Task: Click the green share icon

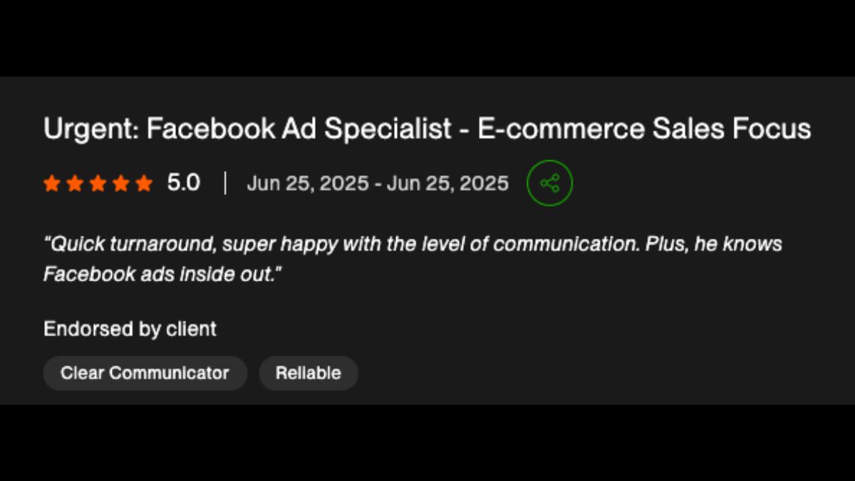Action: 549,184
